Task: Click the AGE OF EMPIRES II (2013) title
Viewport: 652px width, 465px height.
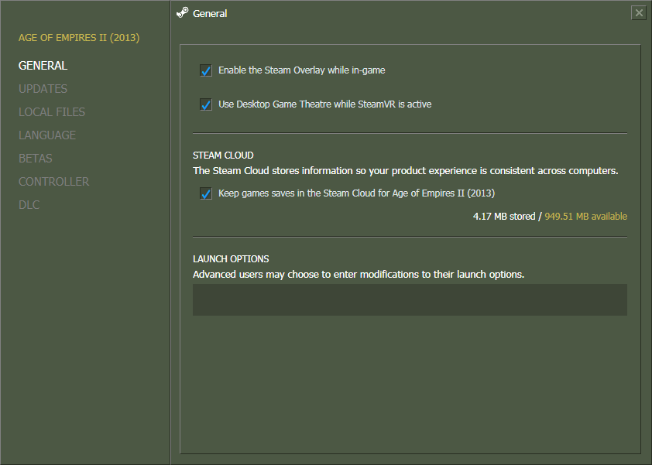Action: [78, 37]
